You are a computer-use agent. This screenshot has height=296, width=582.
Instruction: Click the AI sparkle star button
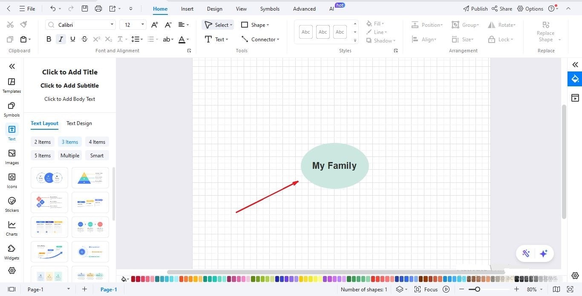point(544,253)
